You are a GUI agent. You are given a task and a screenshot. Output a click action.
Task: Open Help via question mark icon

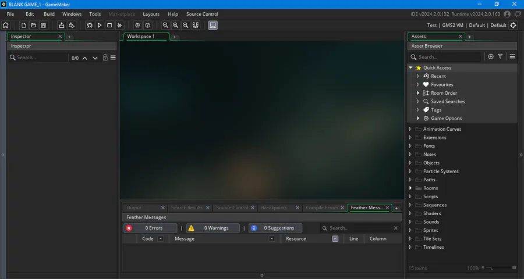coord(147,26)
